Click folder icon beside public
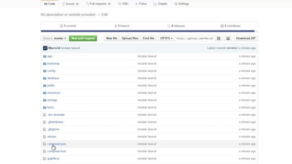 (45, 86)
